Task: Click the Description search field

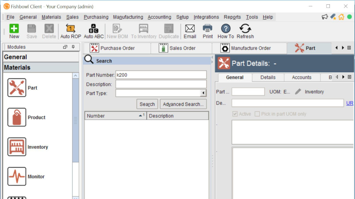Action: coord(161,84)
